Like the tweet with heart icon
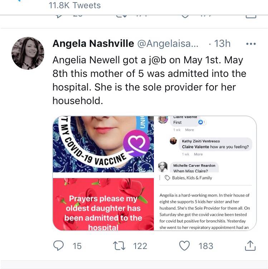Image resolution: width=268 pixels, height=269 pixels. 184,246
